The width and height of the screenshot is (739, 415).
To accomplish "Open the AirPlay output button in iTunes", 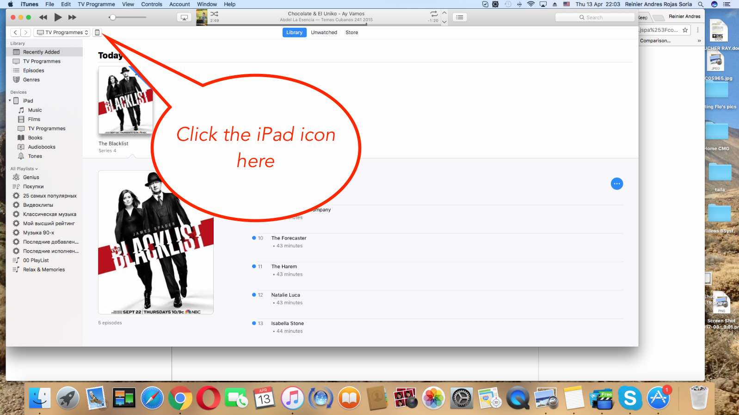I will point(184,18).
